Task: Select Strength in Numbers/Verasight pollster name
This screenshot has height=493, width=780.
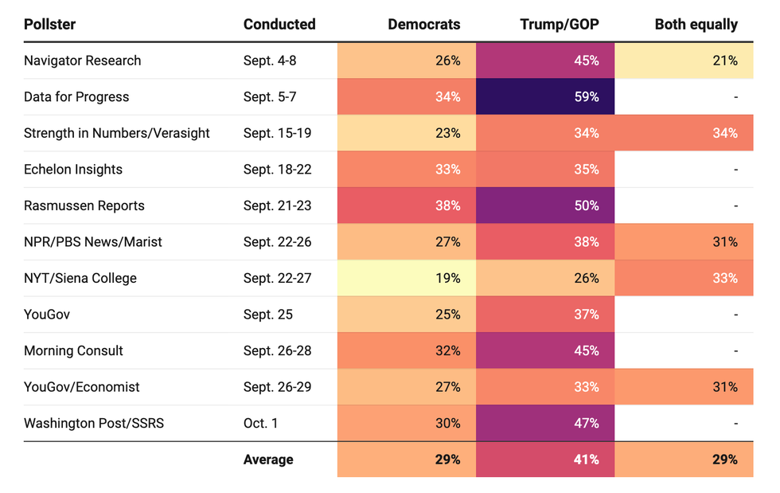Action: [117, 133]
